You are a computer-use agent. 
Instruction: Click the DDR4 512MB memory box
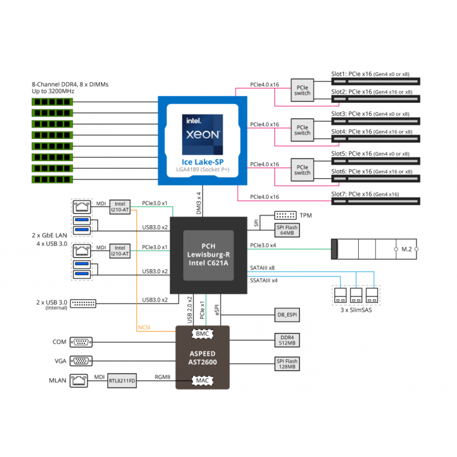click(x=287, y=340)
